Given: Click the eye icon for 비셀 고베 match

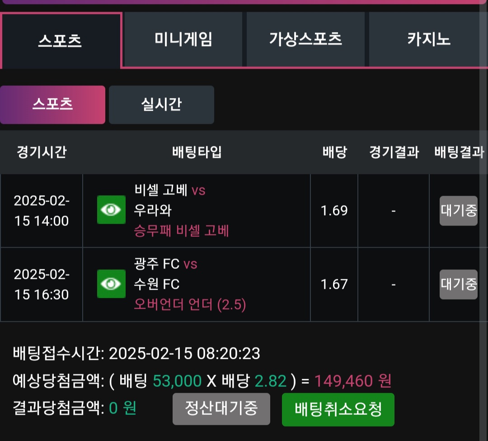Looking at the screenshot, I should 111,210.
